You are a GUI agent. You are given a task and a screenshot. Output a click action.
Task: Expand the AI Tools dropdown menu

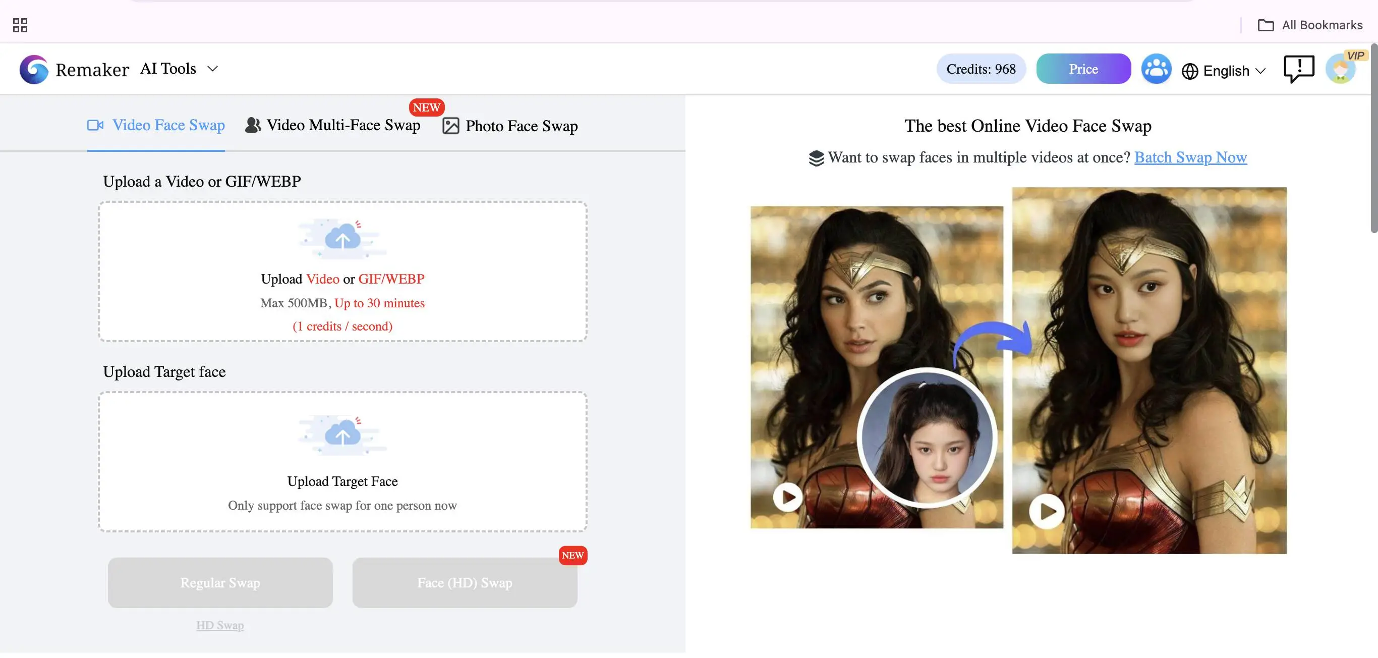pos(179,69)
